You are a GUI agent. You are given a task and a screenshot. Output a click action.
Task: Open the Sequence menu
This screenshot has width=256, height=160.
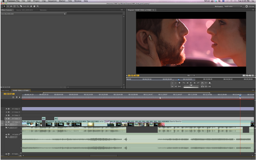coord(52,1)
